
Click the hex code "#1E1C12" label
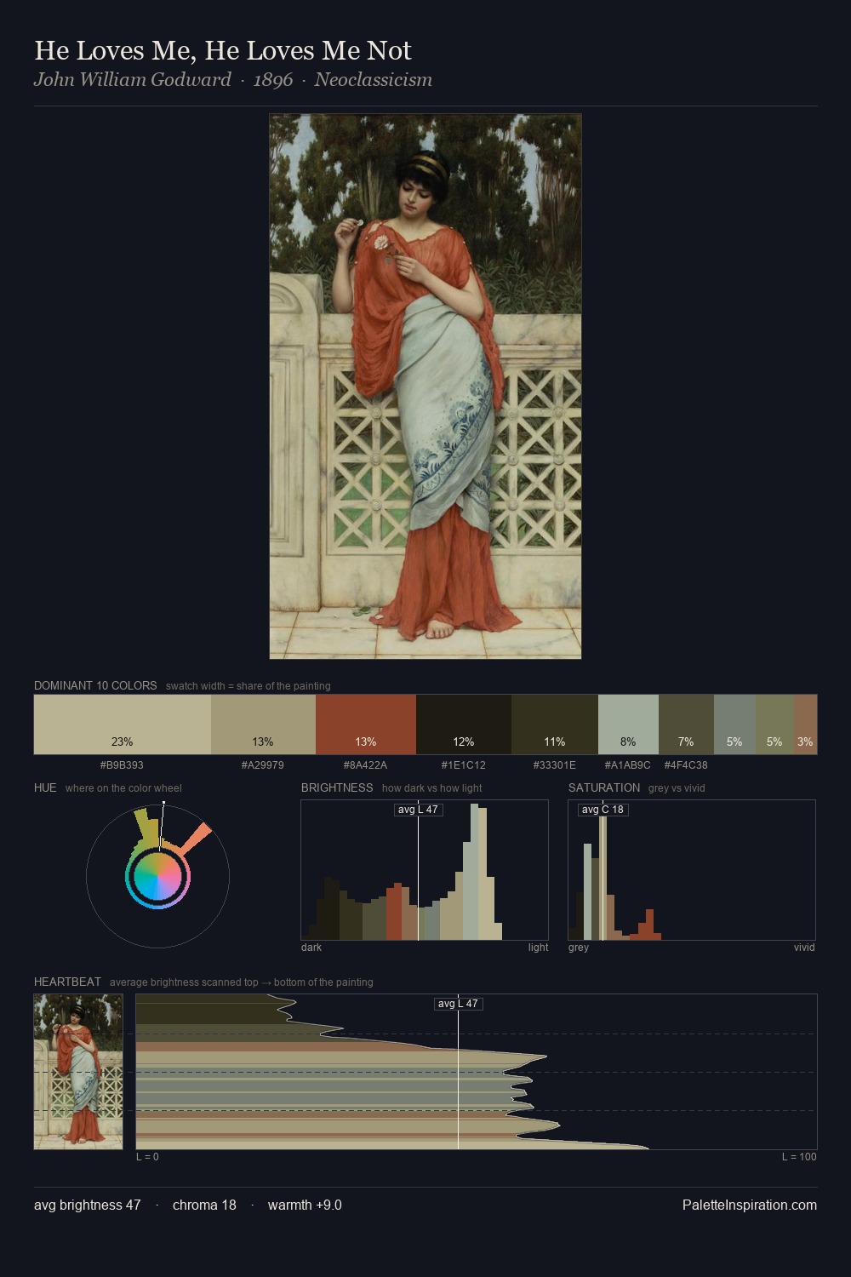tap(464, 765)
